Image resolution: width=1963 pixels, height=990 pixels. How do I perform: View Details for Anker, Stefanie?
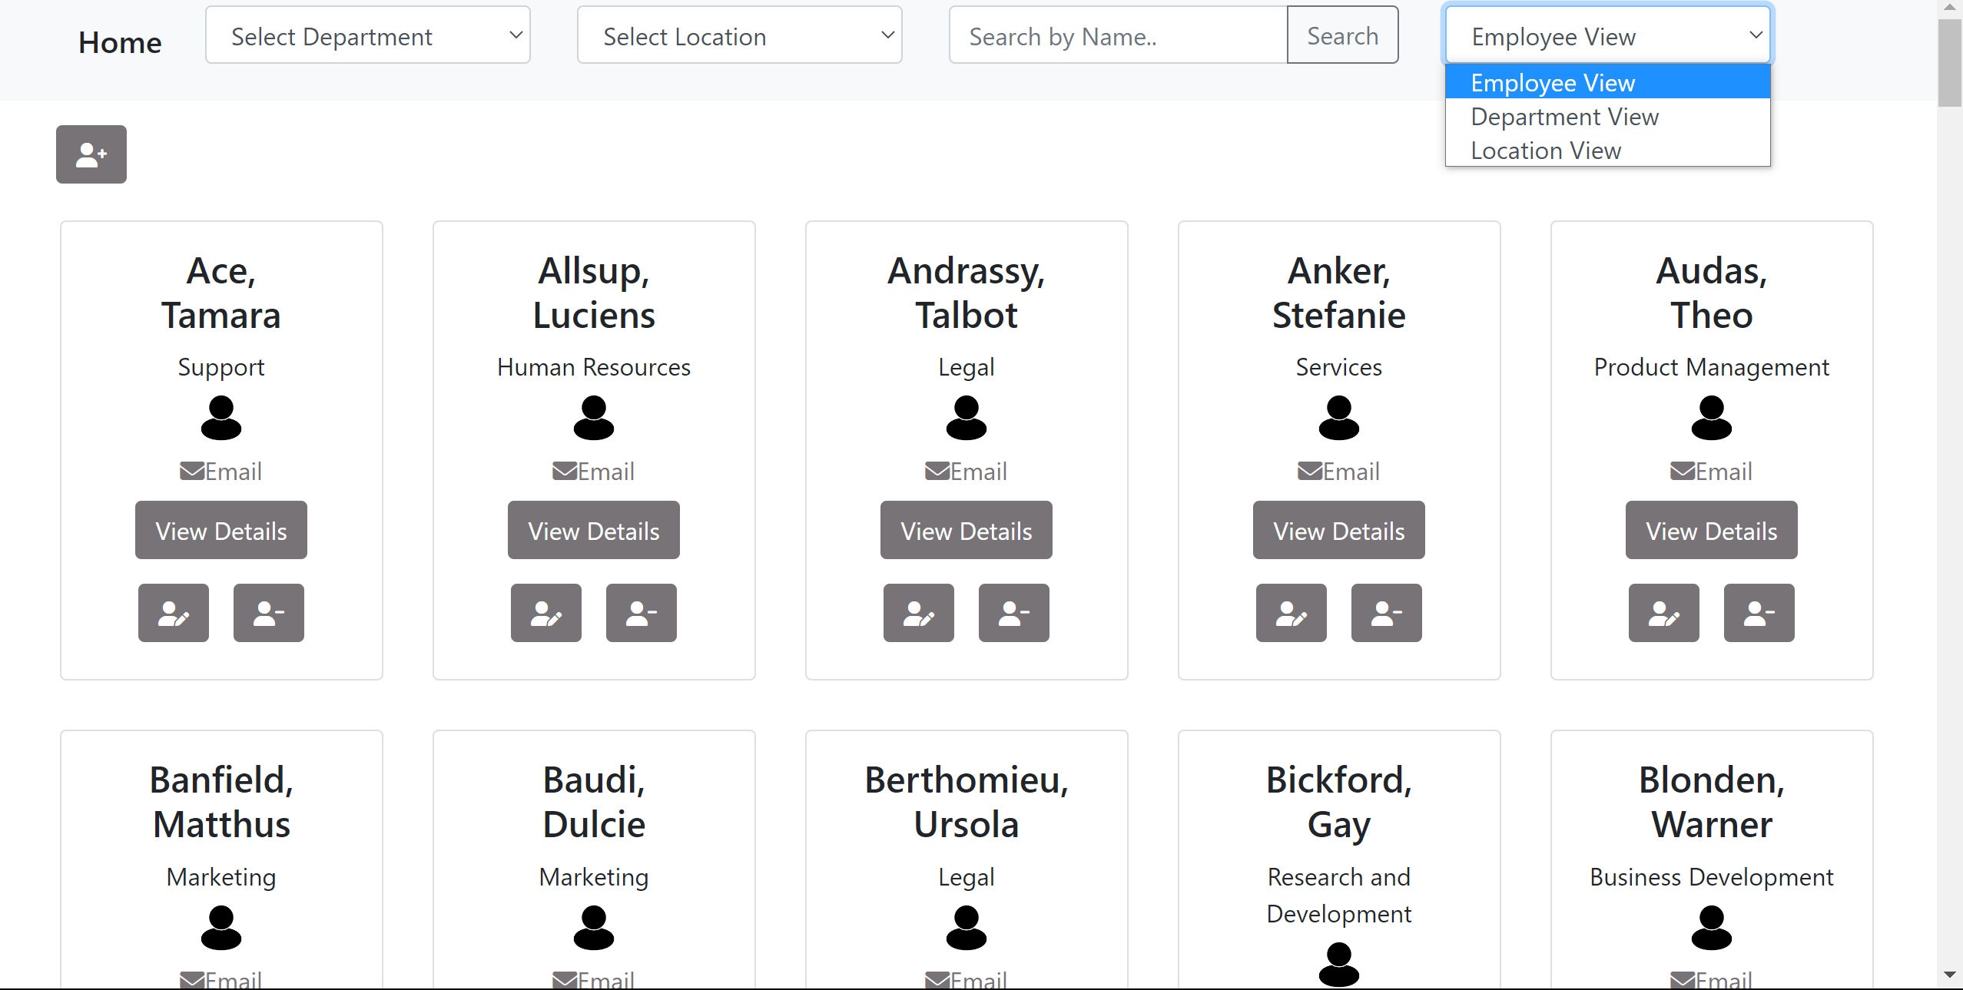pyautogui.click(x=1338, y=531)
